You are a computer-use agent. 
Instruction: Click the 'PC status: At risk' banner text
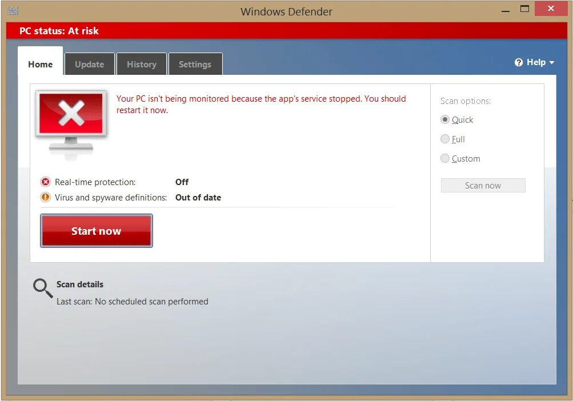59,31
